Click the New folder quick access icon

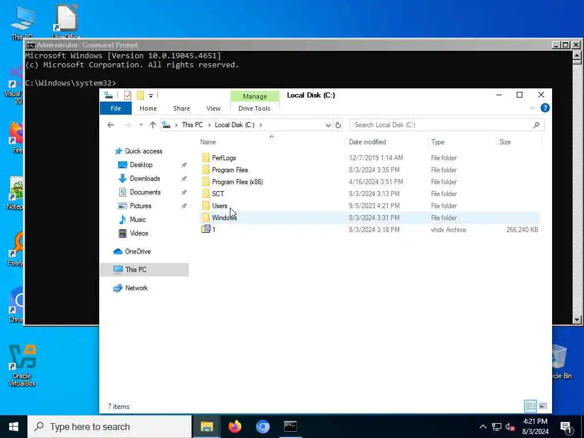click(140, 95)
